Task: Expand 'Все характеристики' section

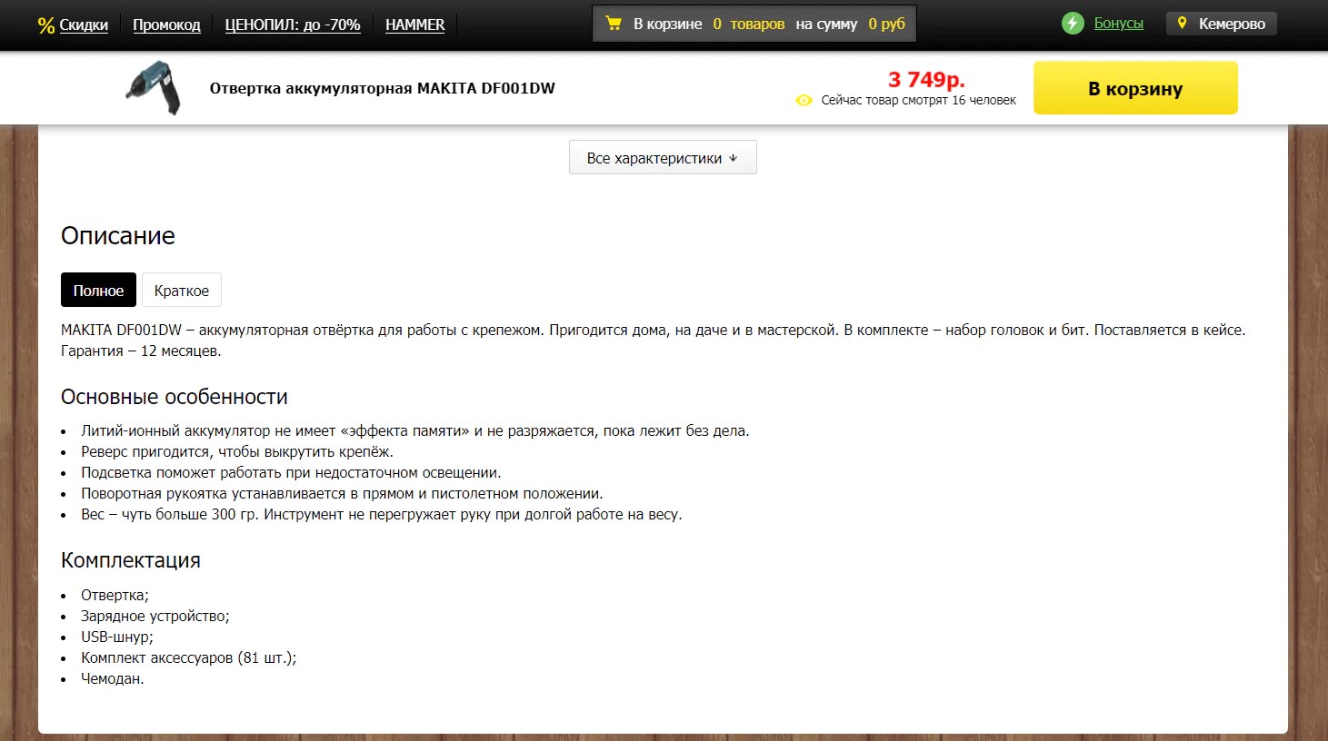Action: (x=654, y=158)
